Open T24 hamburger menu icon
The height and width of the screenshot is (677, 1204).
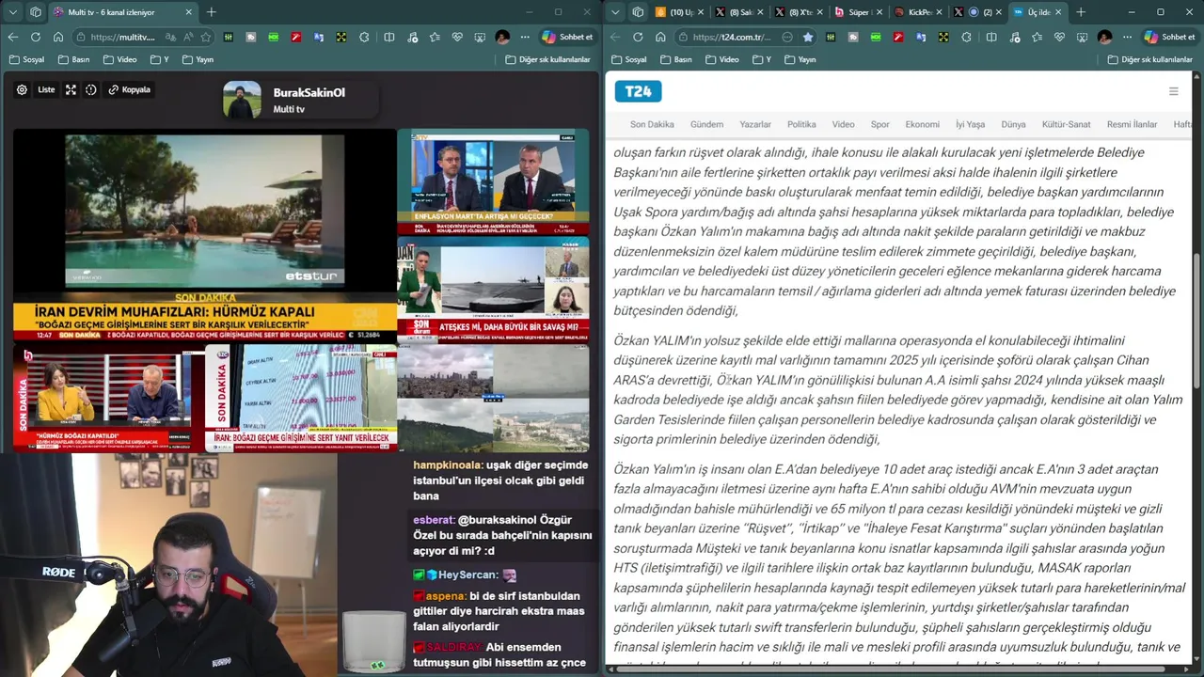(1173, 91)
